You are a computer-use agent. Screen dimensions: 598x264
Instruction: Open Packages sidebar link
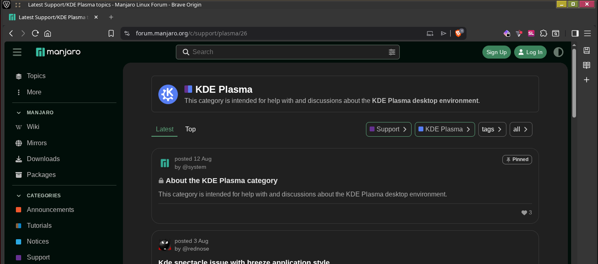[41, 175]
